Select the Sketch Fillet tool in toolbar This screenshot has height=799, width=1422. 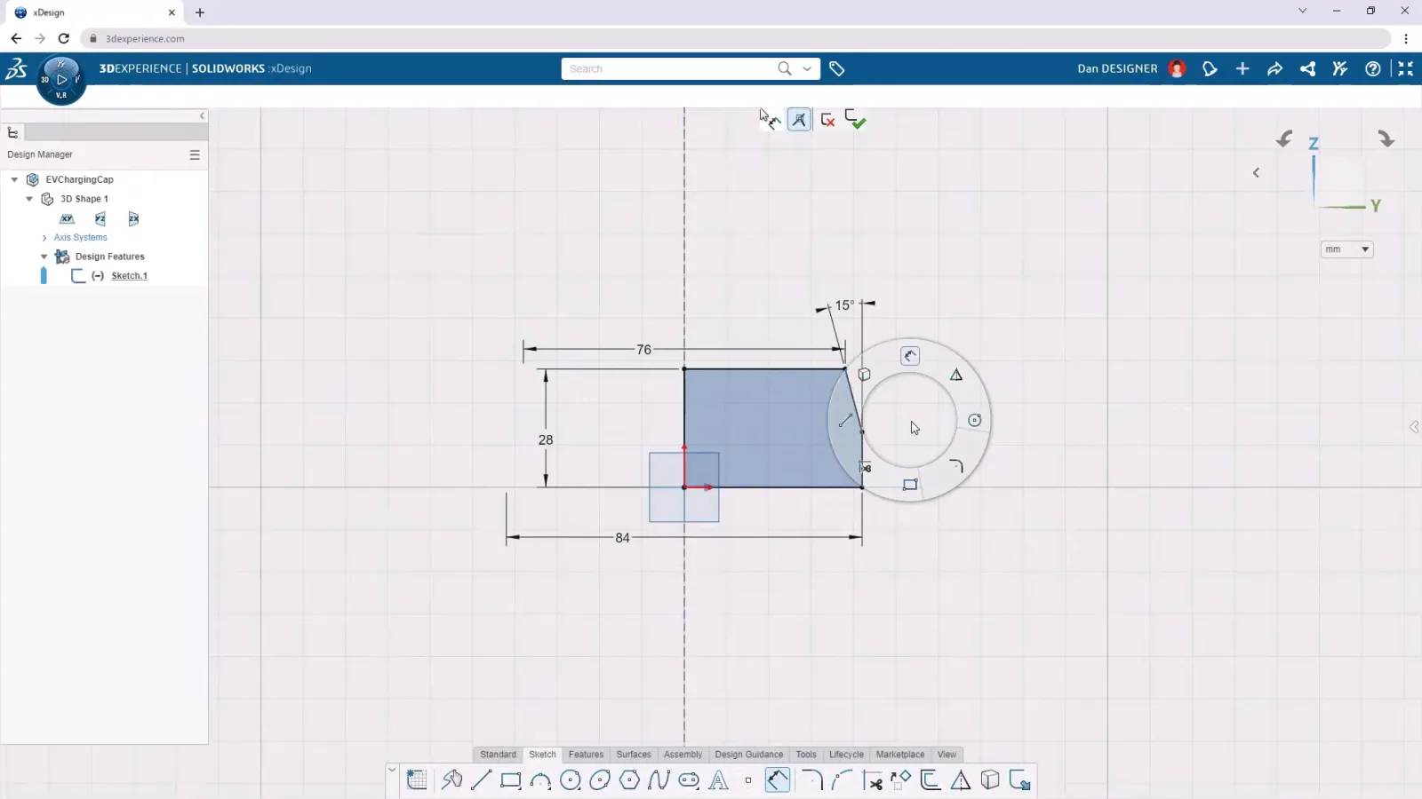coord(811,780)
